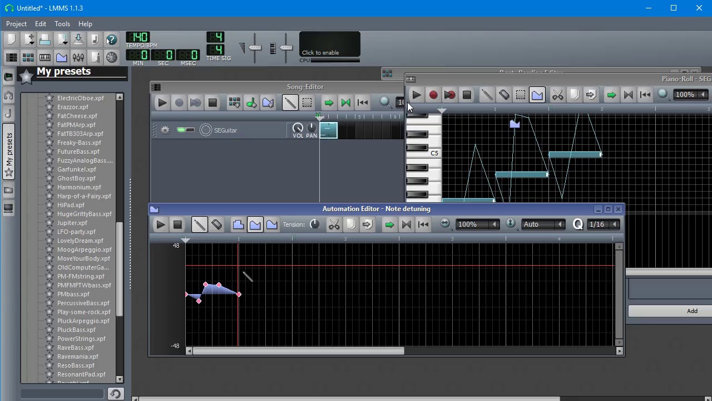
Task: Show project notes via main toolbar icon
Action: [x=95, y=57]
